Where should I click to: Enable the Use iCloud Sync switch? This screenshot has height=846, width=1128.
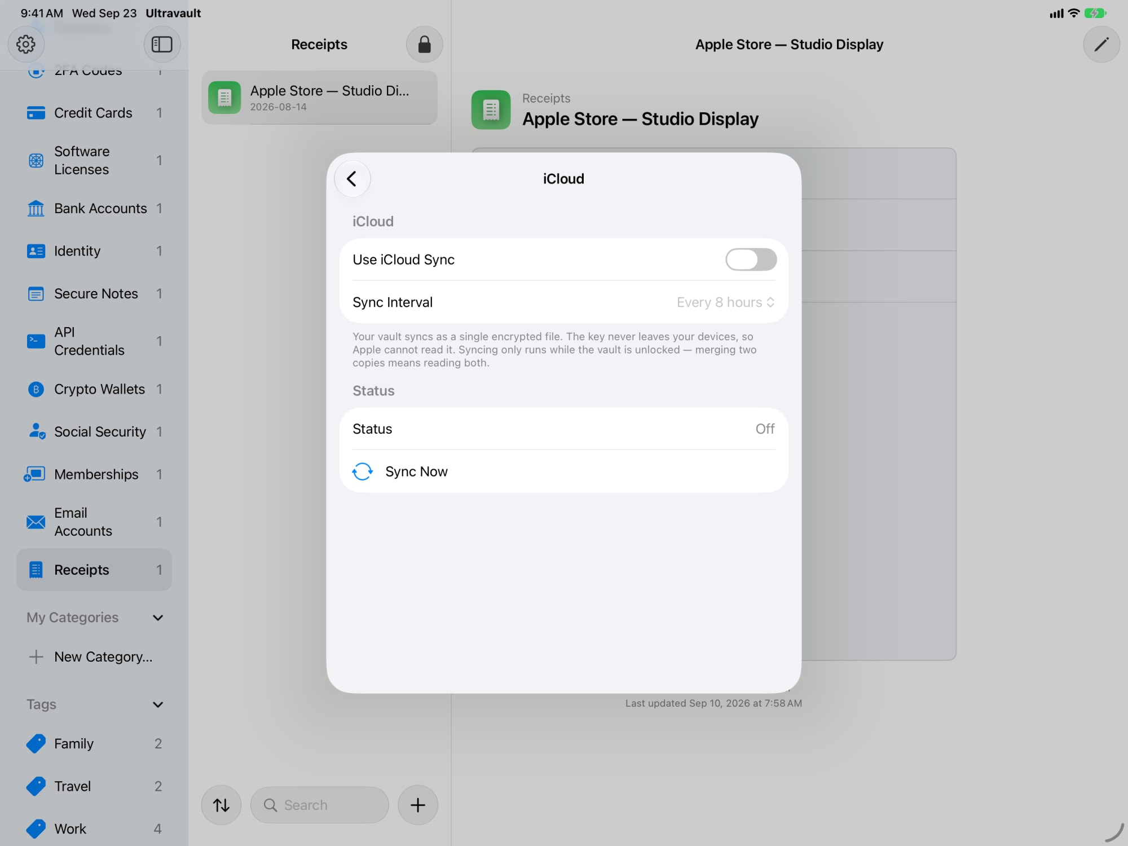(x=751, y=259)
